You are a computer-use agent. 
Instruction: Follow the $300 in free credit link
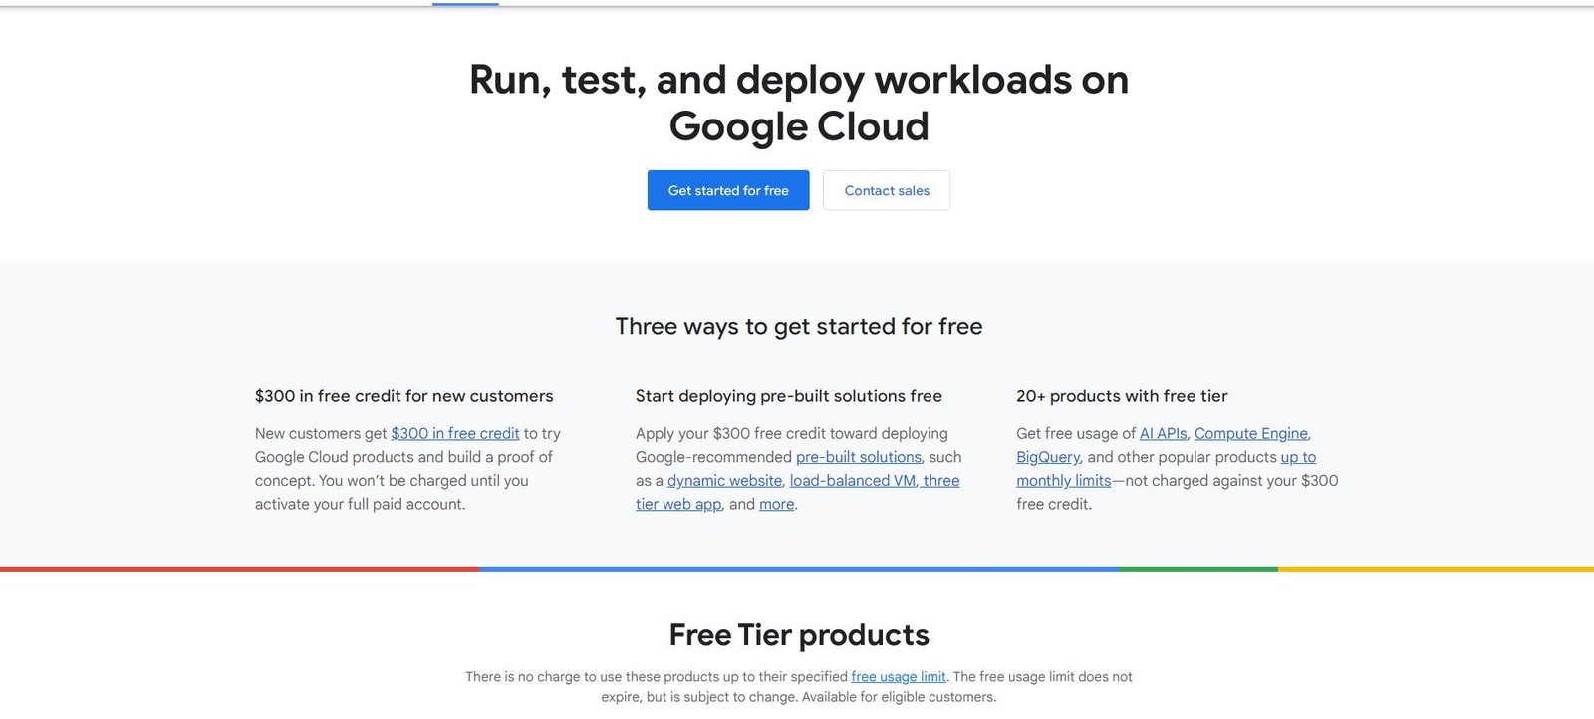455,433
